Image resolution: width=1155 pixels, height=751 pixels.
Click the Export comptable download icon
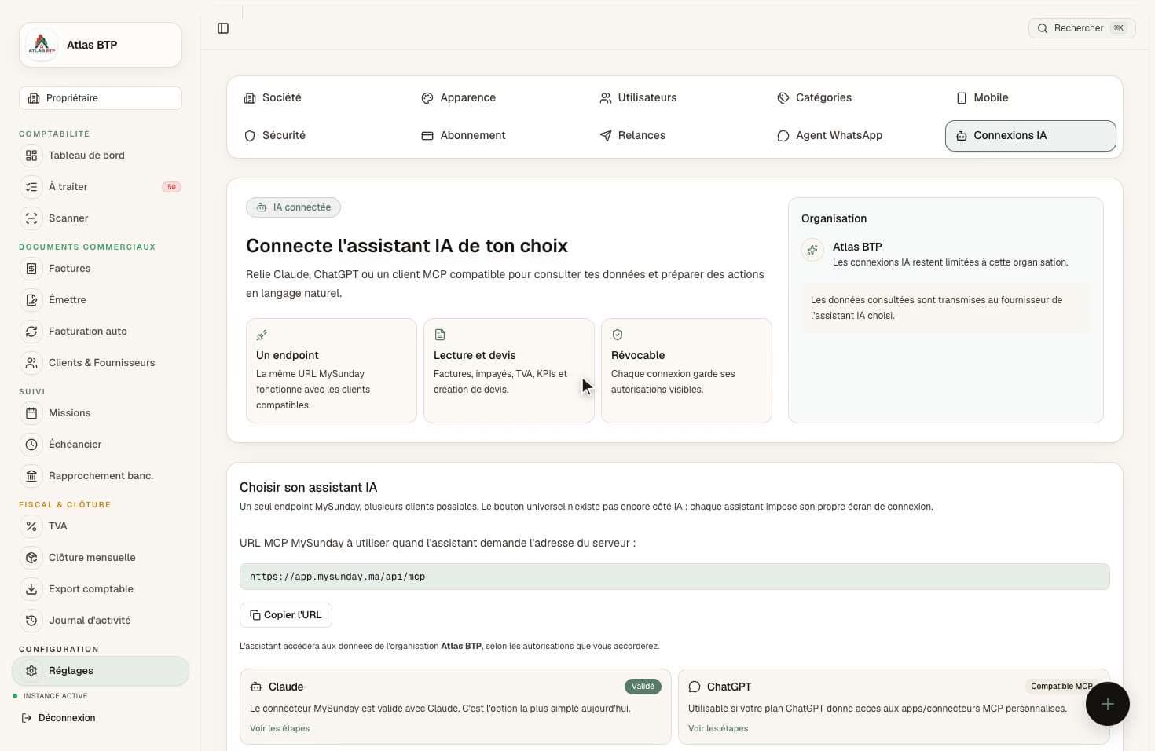(x=31, y=589)
